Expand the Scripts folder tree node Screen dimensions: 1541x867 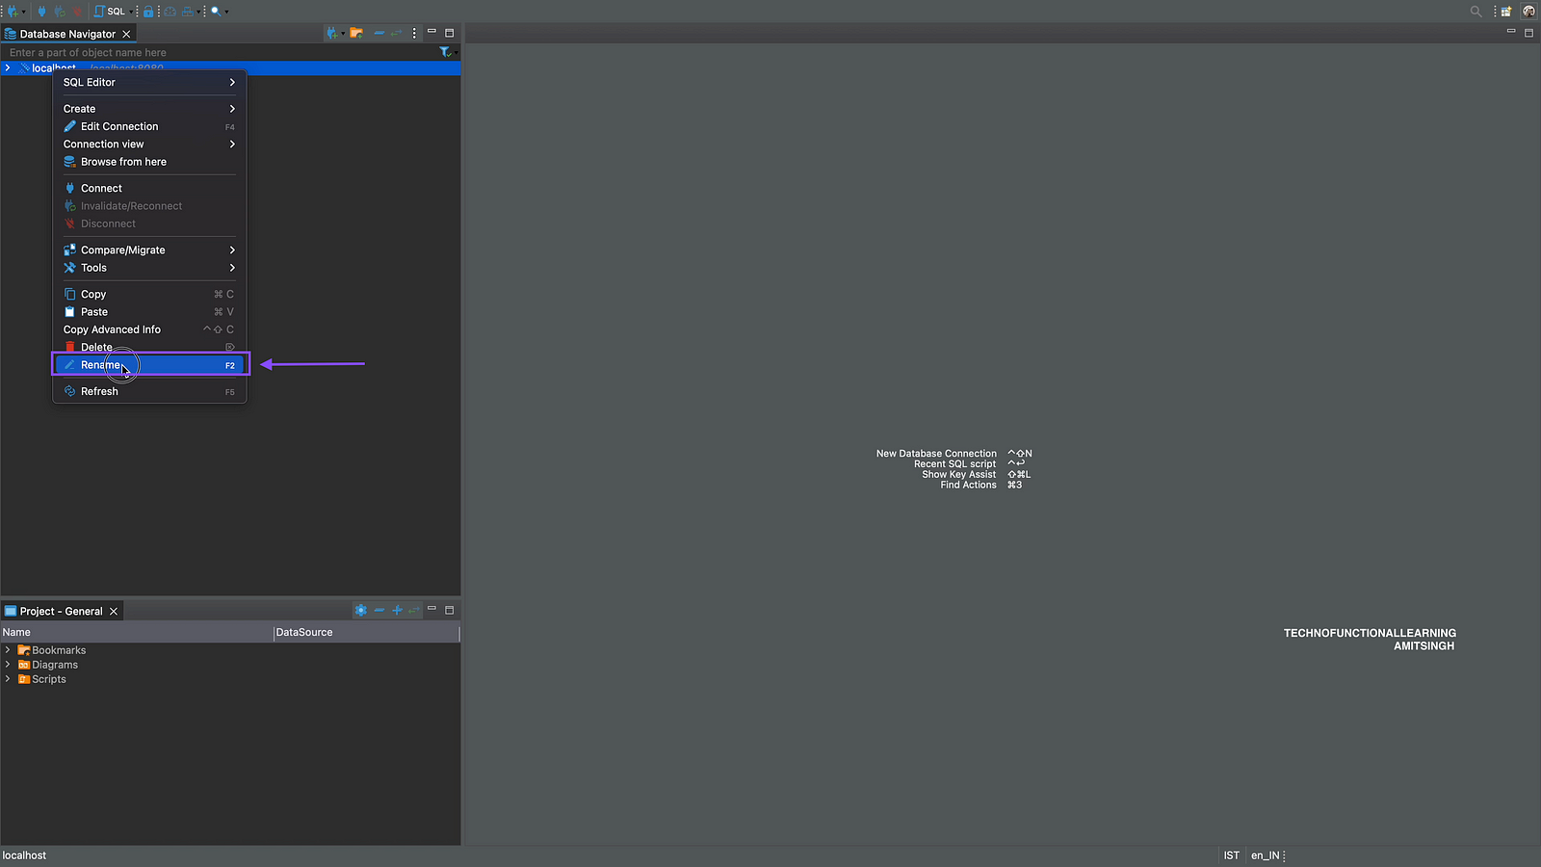coord(8,679)
